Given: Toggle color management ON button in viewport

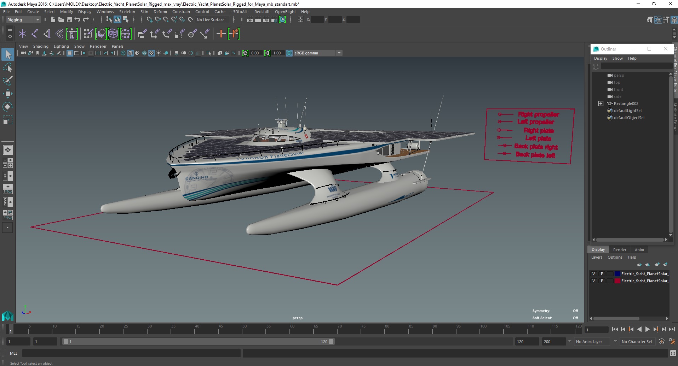Looking at the screenshot, I should [x=289, y=53].
